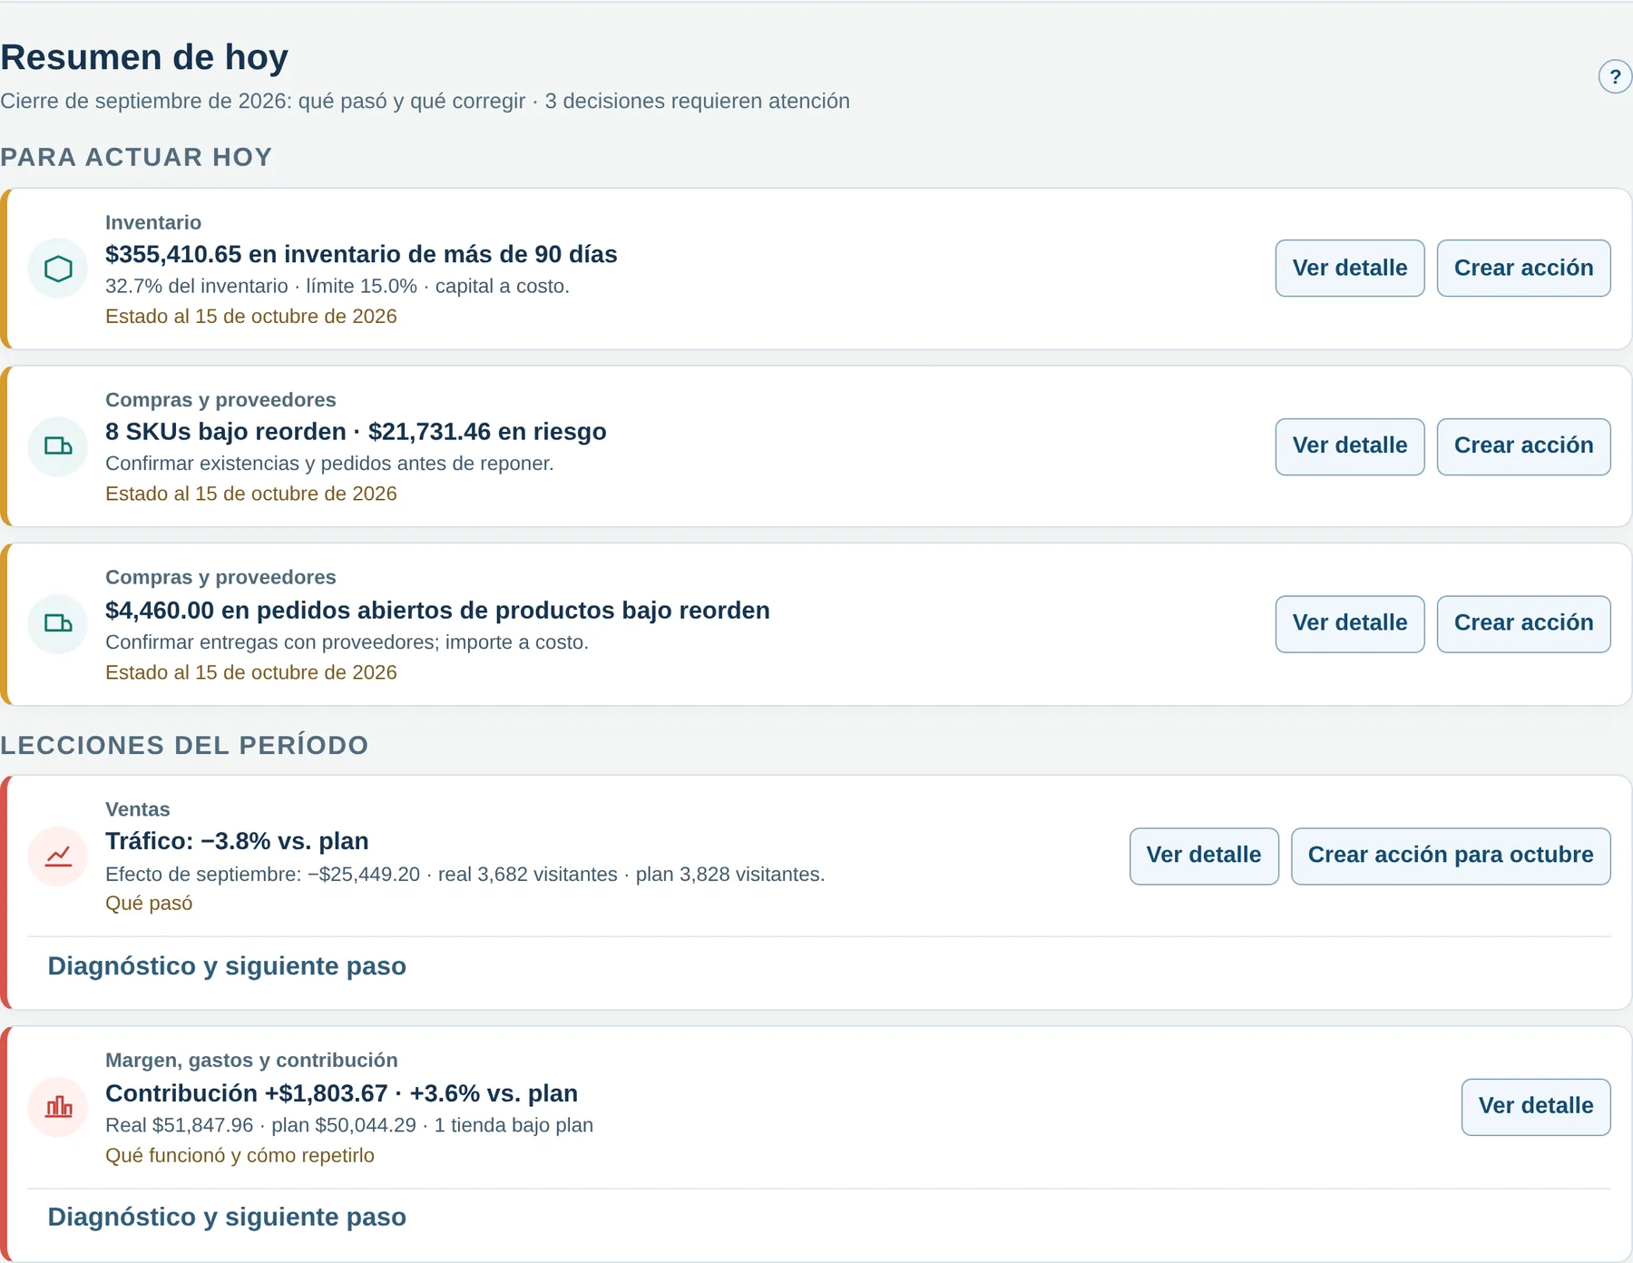This screenshot has width=1633, height=1263.
Task: Click 'Compras y proveedores' label above 8 SKUs
Action: (220, 400)
